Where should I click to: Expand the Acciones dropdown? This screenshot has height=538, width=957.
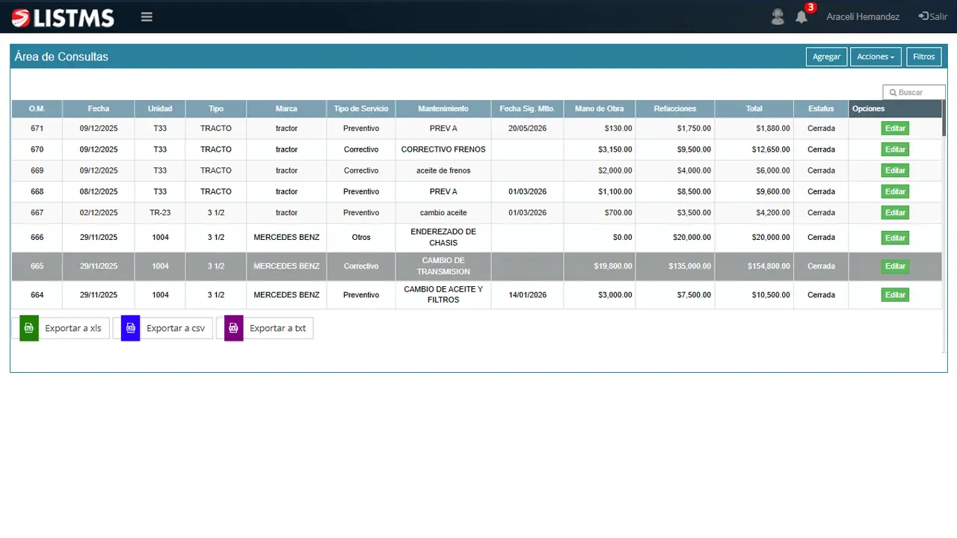tap(876, 57)
